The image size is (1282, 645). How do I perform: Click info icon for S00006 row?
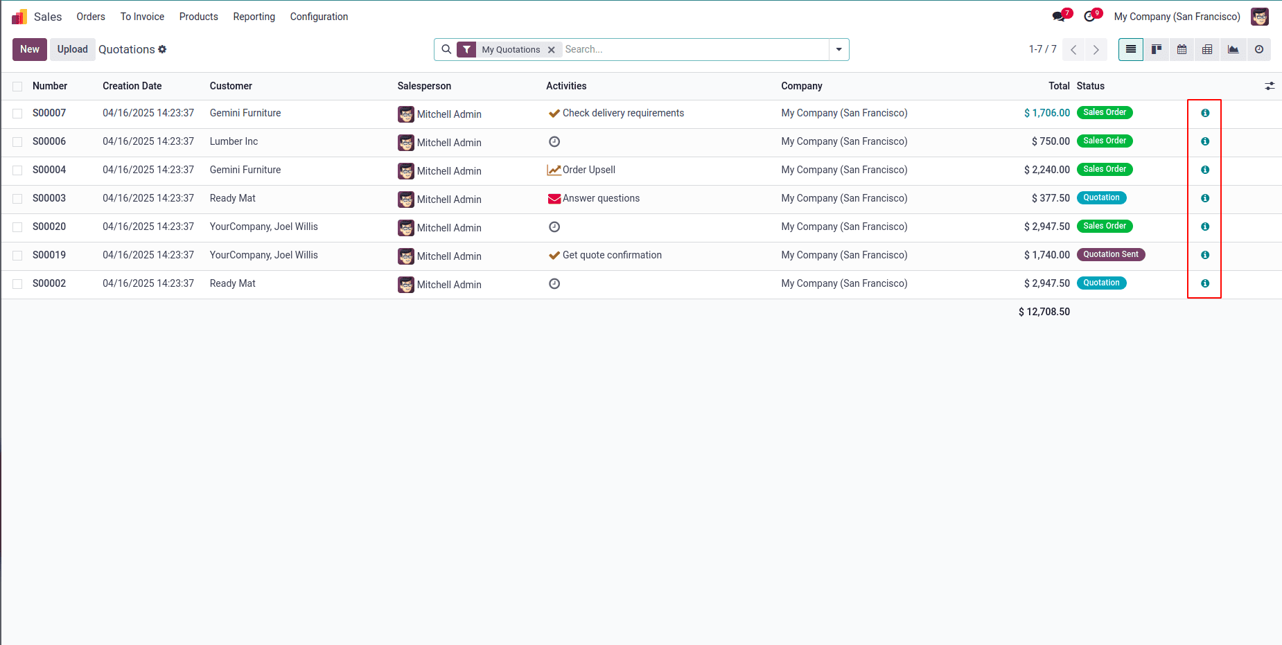1205,141
